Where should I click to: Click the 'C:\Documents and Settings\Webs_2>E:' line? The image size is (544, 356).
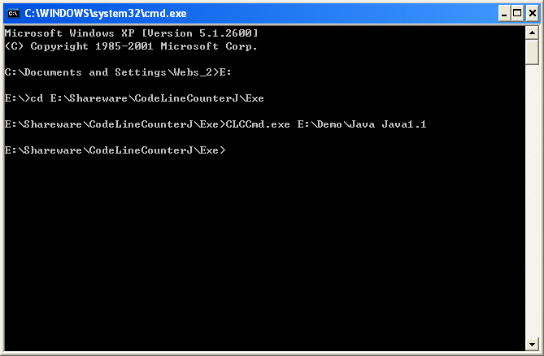tap(118, 72)
